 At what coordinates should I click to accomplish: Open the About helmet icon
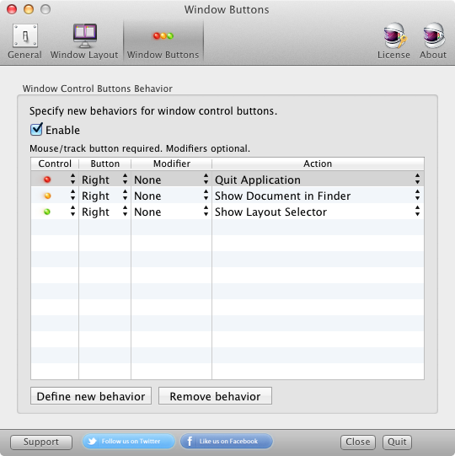pyautogui.click(x=433, y=35)
